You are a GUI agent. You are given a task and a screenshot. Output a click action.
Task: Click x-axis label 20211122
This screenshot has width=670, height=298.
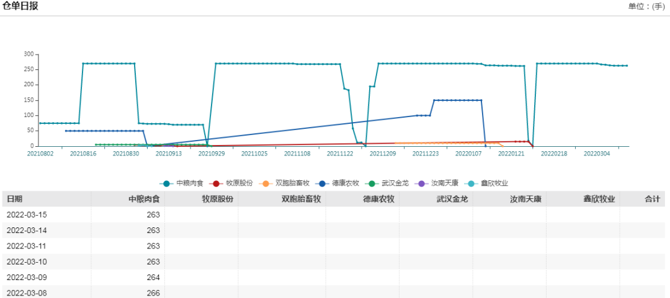340,153
